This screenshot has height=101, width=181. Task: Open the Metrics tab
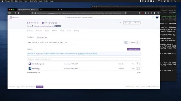pyautogui.click(x=55, y=31)
